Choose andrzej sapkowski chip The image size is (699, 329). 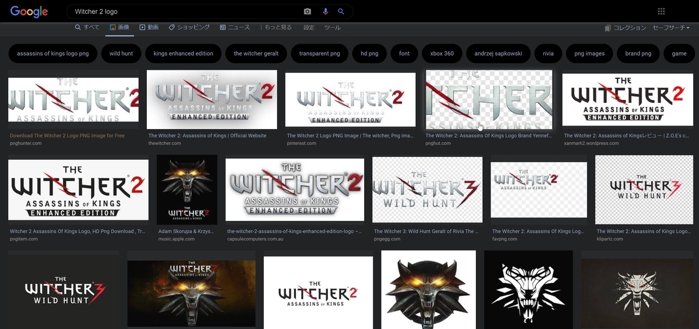pos(499,53)
